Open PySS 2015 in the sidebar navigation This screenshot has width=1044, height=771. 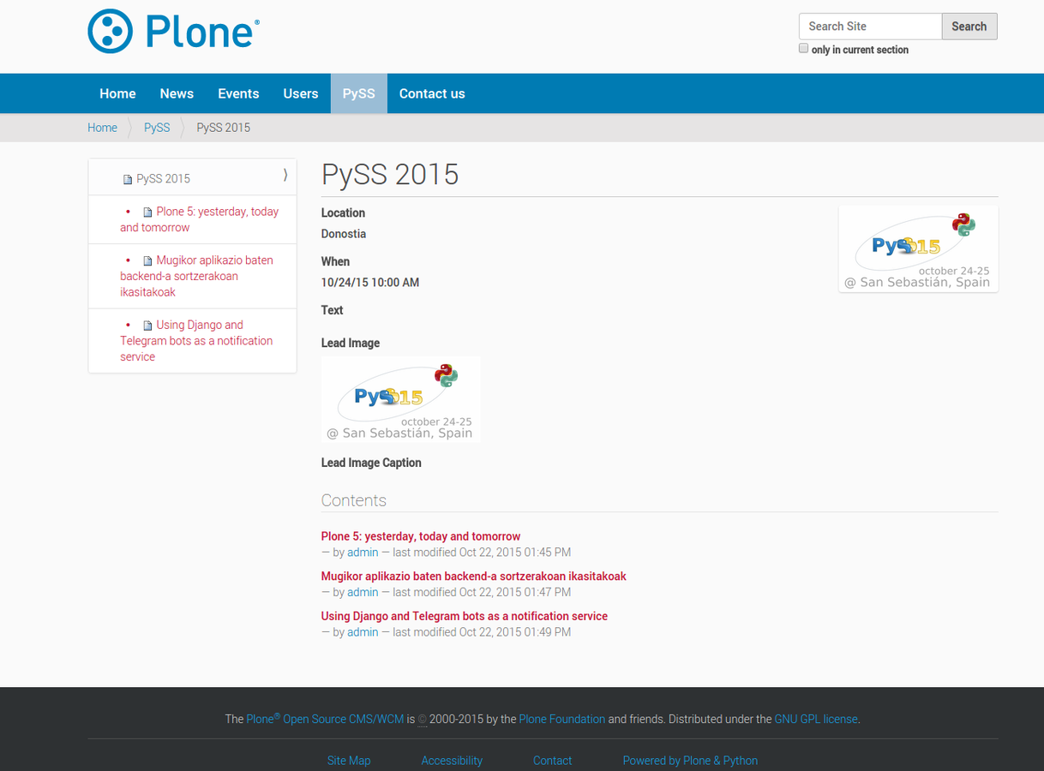(x=163, y=179)
